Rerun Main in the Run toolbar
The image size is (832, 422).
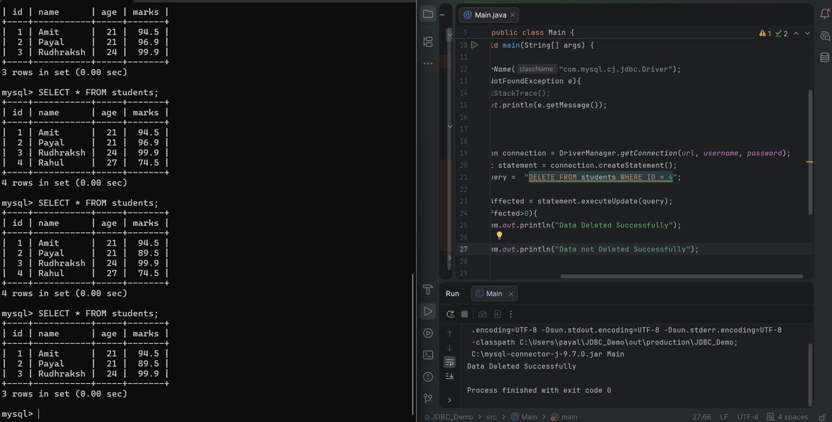(450, 314)
